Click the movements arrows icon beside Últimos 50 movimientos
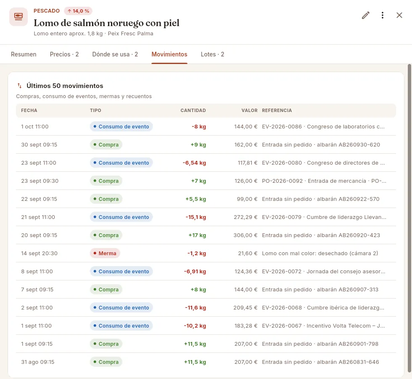Image resolution: width=412 pixels, height=379 pixels. pos(19,85)
